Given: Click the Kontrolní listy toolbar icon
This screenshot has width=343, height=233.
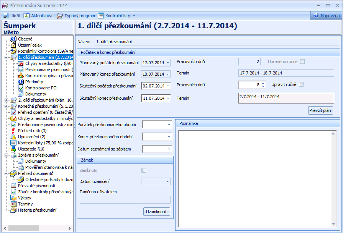Looking at the screenshot, I should (101, 16).
